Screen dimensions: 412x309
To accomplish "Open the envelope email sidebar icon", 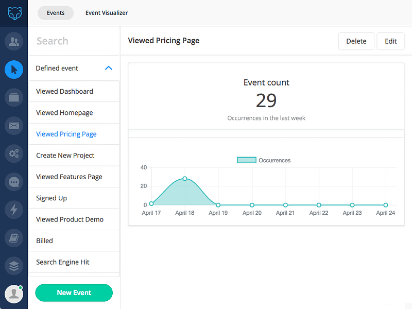I will (14, 126).
